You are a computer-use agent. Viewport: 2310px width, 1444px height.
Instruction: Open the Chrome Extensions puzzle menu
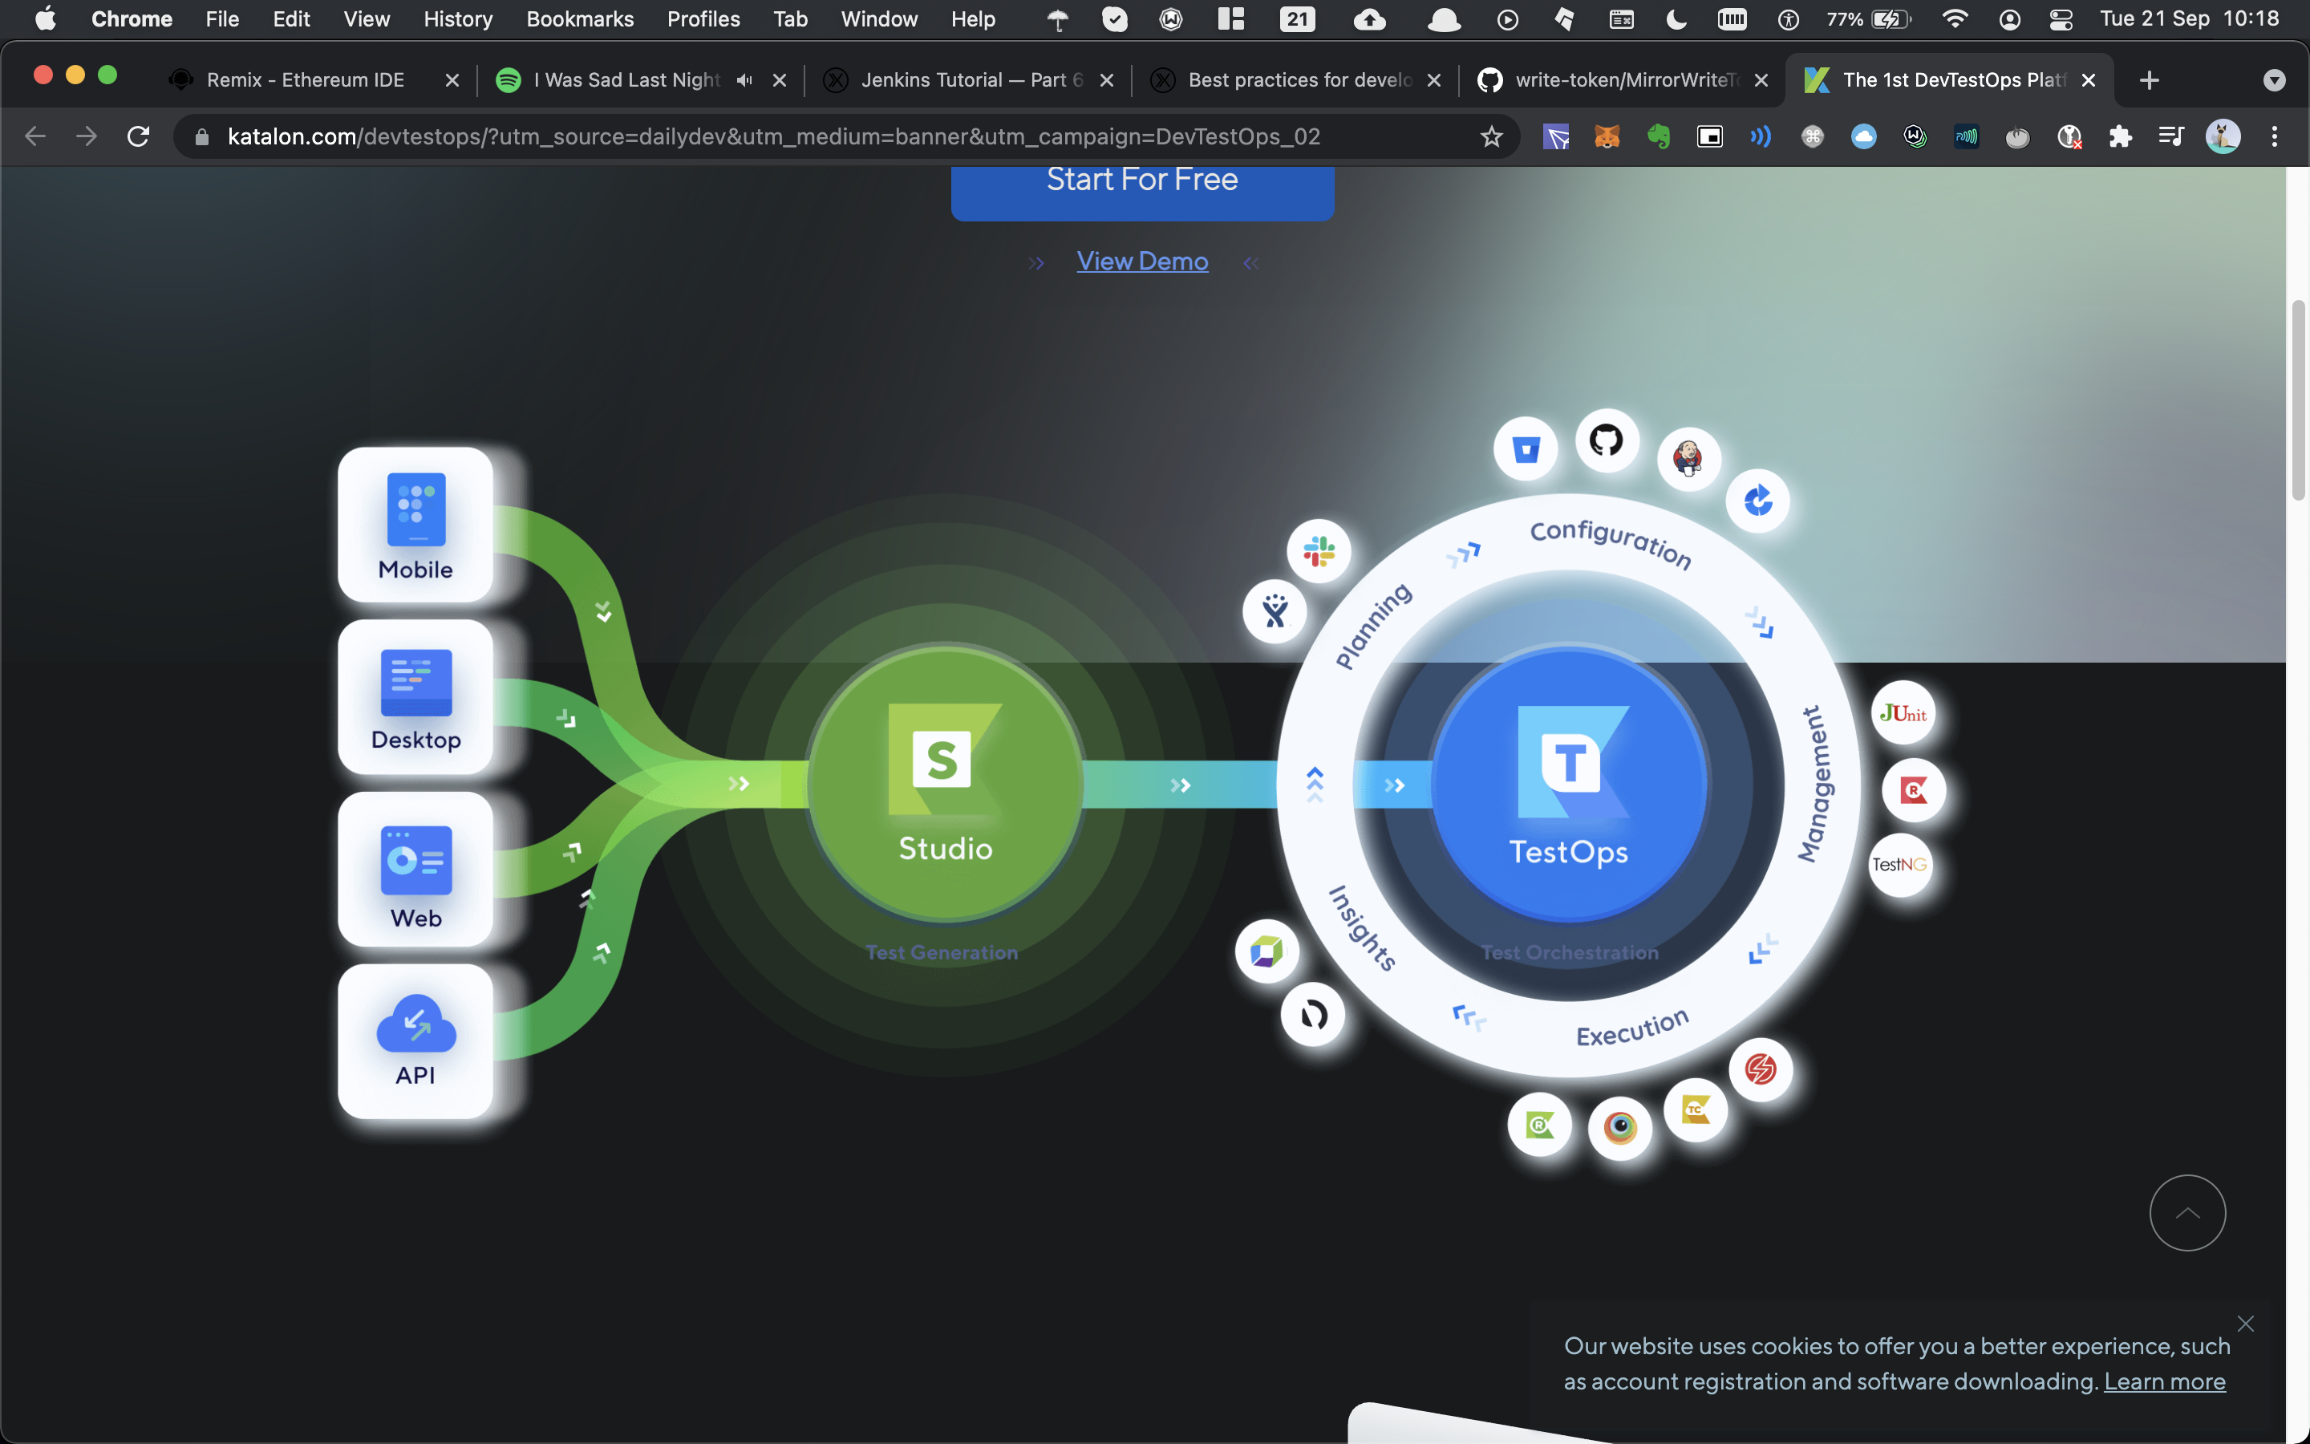[2120, 136]
